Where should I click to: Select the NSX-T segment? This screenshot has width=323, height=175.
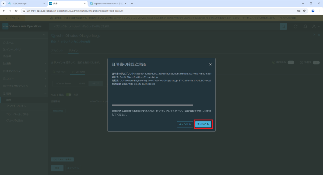coord(96,84)
